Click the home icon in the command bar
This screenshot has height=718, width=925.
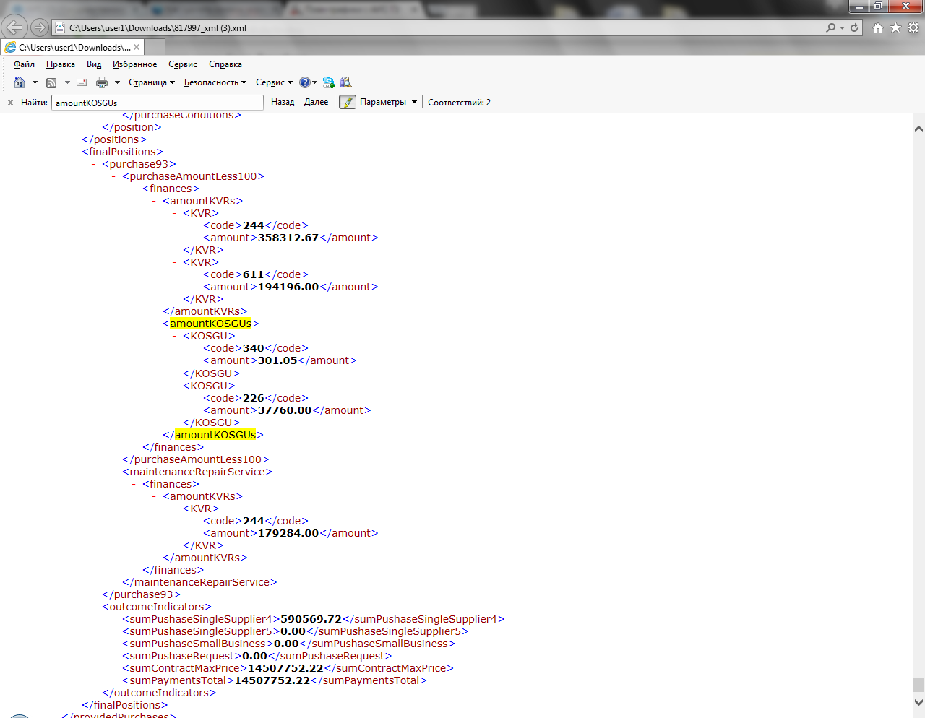20,82
